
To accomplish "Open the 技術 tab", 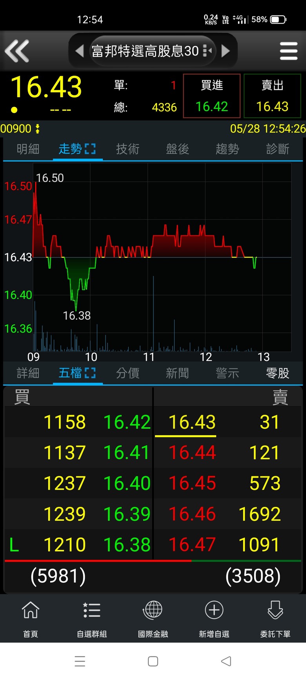I will [x=127, y=149].
